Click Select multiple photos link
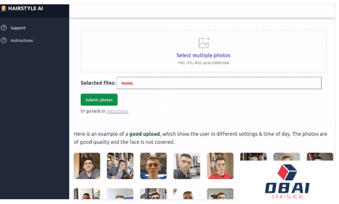339x204 pixels. click(x=203, y=55)
